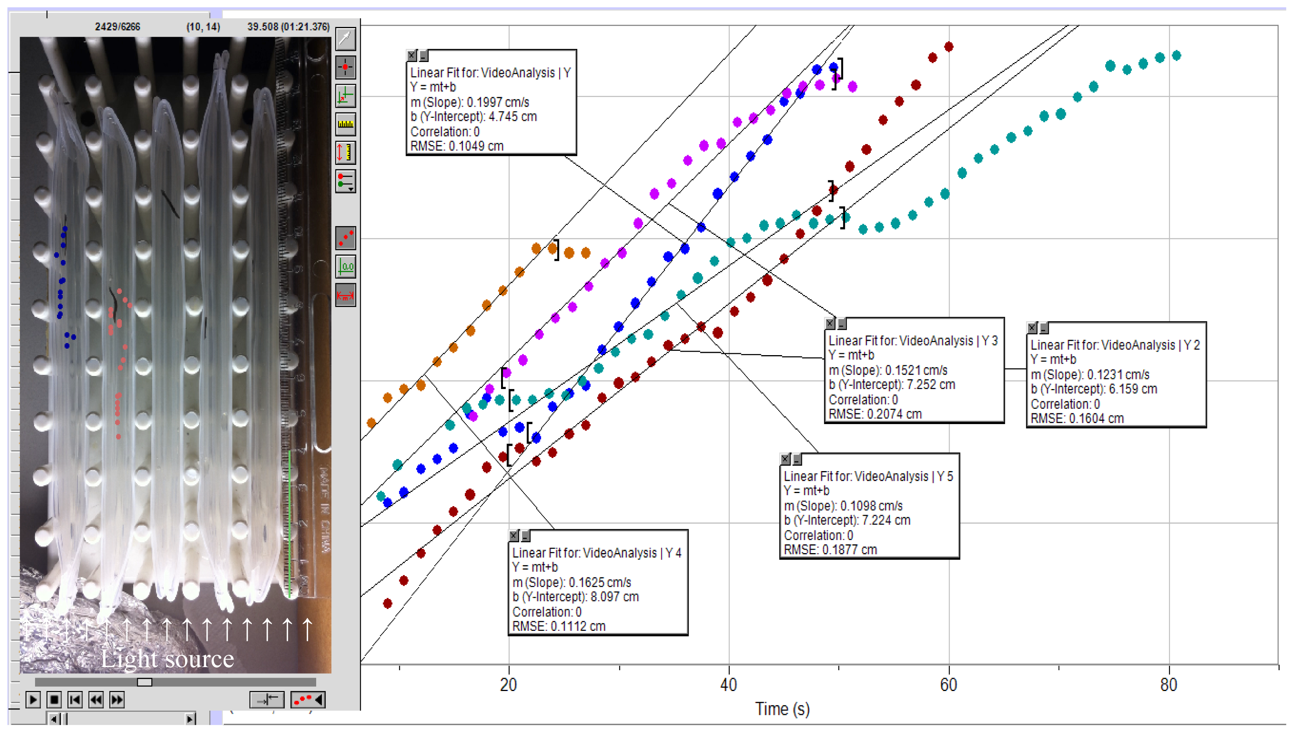1294x733 pixels.
Task: Activate the Add Point crosshair tool
Action: pos(345,67)
